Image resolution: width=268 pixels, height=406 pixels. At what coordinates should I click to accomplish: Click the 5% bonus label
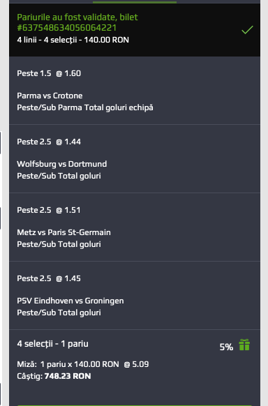tap(226, 347)
